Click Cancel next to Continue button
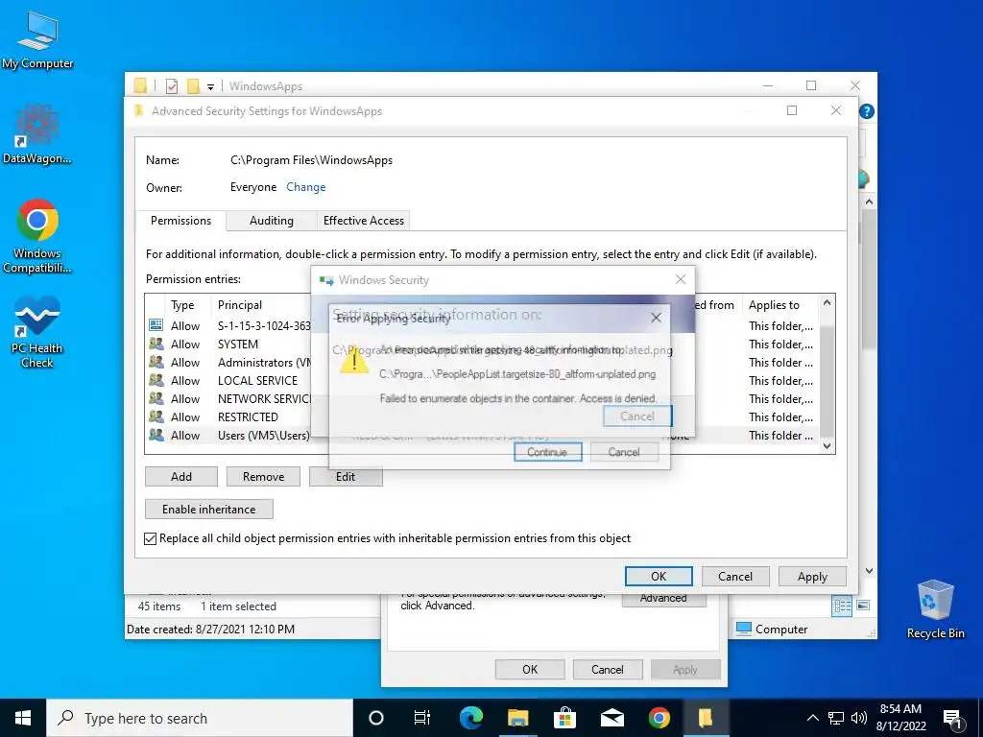Image resolution: width=983 pixels, height=737 pixels. click(624, 452)
